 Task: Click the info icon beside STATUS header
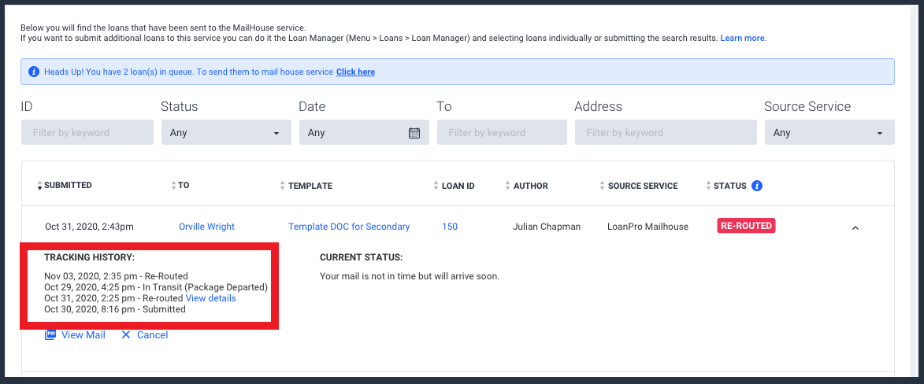click(x=758, y=186)
